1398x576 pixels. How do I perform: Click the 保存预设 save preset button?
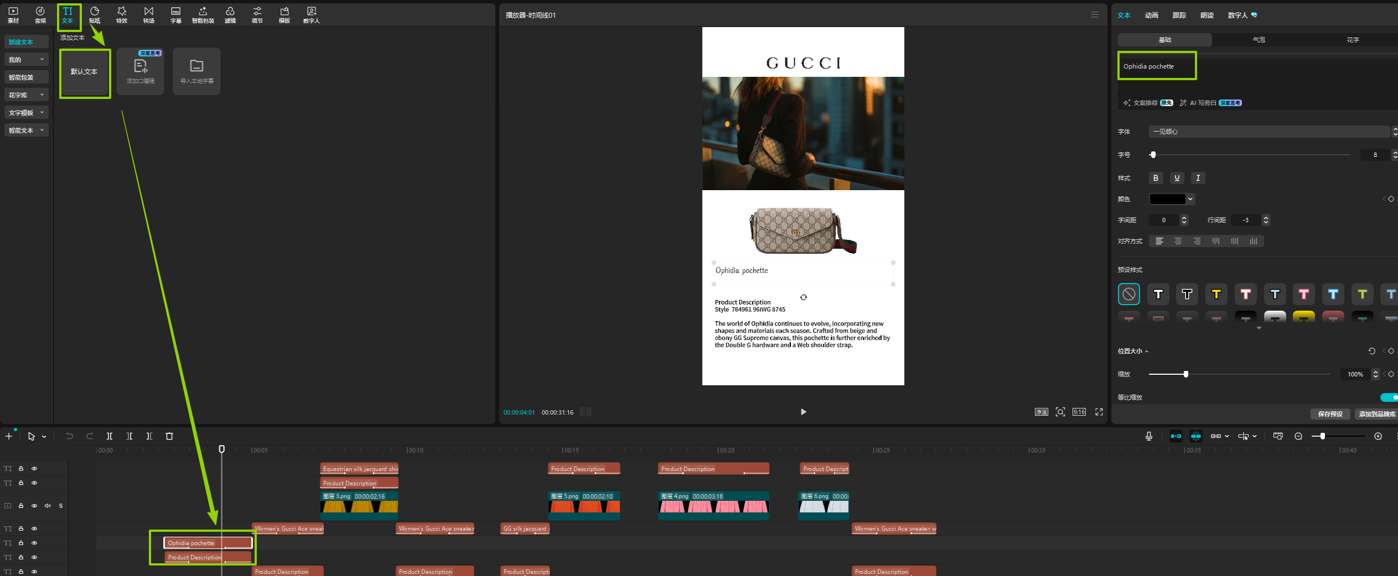1330,414
